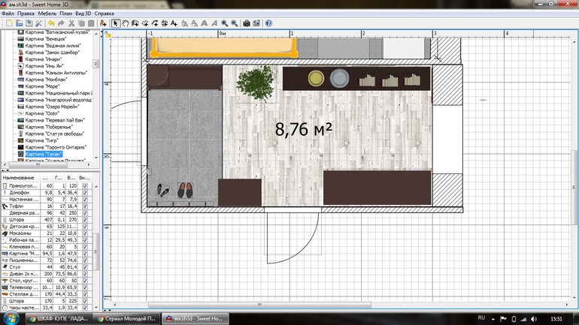Click the Zoom in magnifier icon
The height and width of the screenshot is (325, 579).
point(224,23)
